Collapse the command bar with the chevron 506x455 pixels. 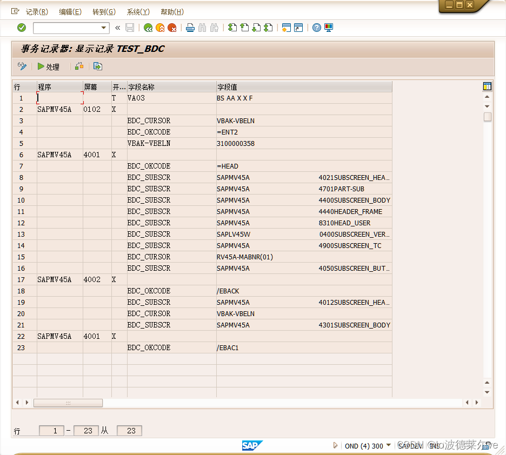[x=118, y=28]
